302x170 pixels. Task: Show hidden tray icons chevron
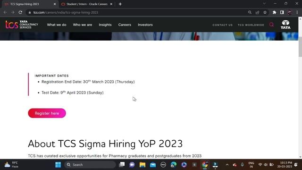coord(227,165)
